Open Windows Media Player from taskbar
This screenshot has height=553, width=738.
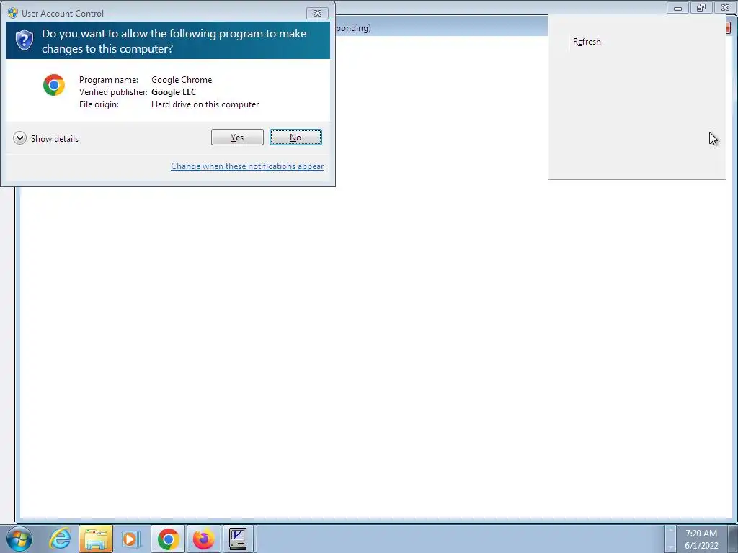click(131, 539)
